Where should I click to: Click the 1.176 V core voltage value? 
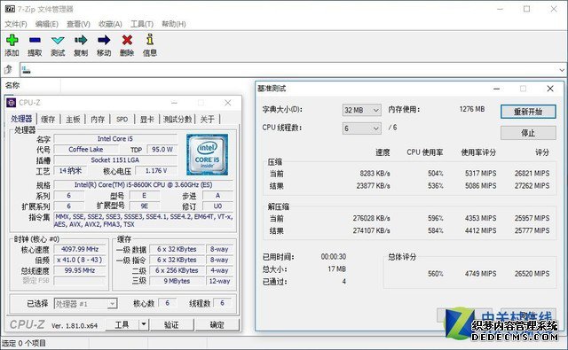(156, 171)
